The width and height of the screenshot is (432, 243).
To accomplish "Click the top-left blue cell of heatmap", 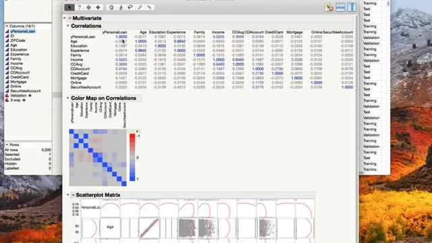I will 72,132.
